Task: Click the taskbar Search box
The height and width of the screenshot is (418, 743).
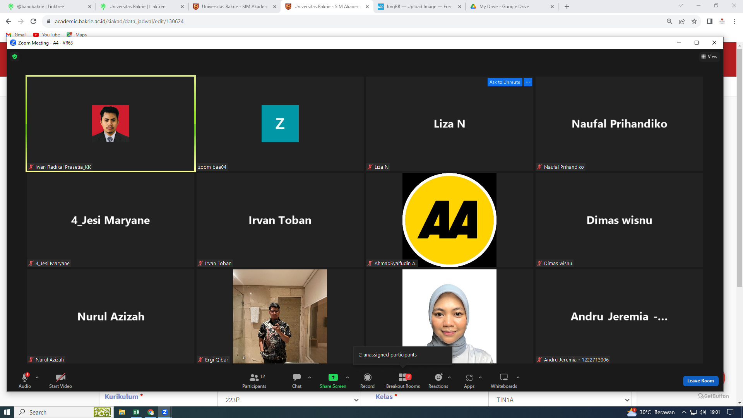Action: [64, 412]
